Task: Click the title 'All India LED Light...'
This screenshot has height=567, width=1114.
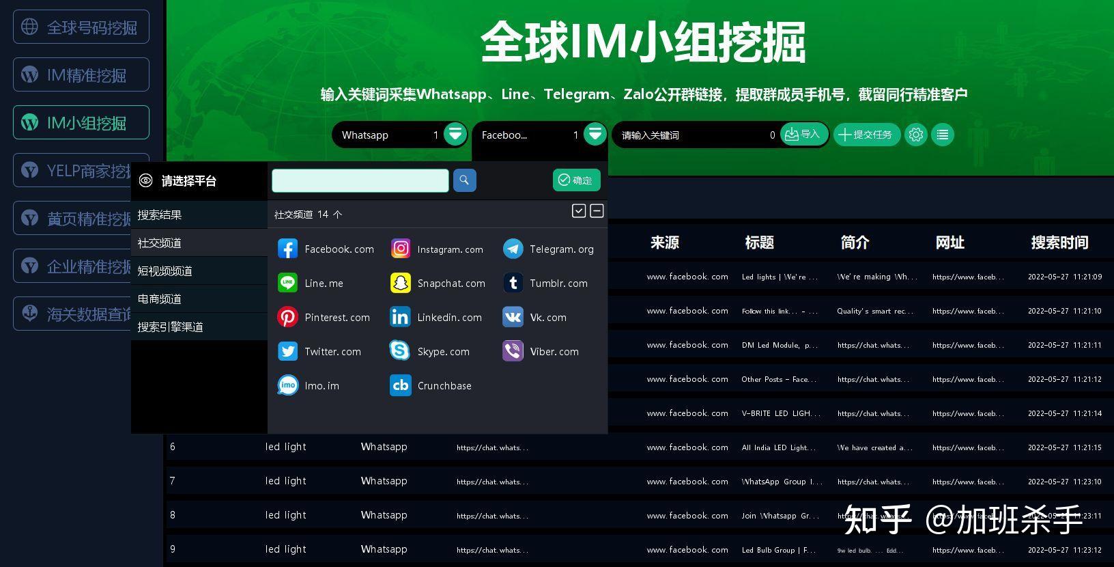Action: click(x=779, y=447)
